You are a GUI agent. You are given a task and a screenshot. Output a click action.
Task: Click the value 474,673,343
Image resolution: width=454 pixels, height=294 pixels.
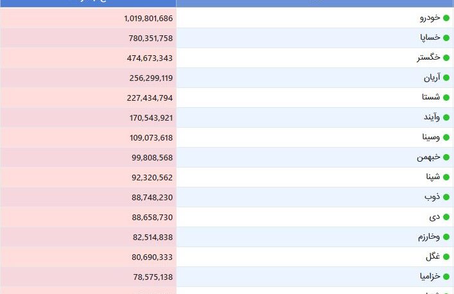tap(150, 58)
